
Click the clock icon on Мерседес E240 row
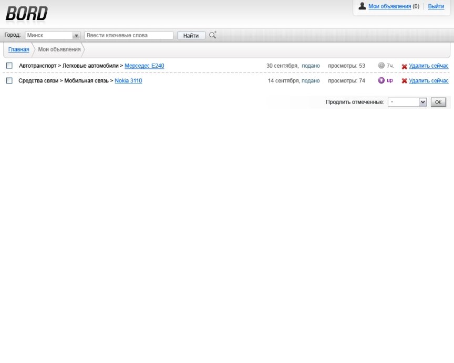[x=381, y=66]
